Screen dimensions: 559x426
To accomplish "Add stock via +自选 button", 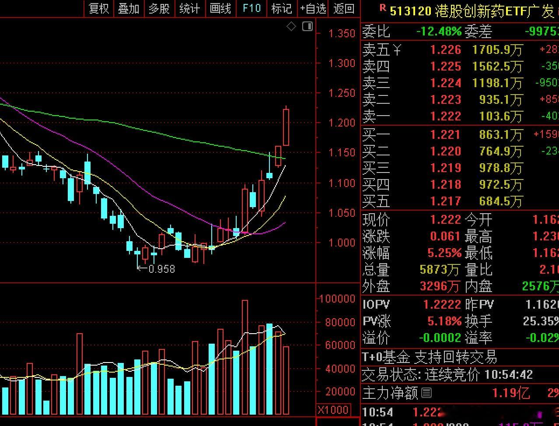I will [313, 8].
